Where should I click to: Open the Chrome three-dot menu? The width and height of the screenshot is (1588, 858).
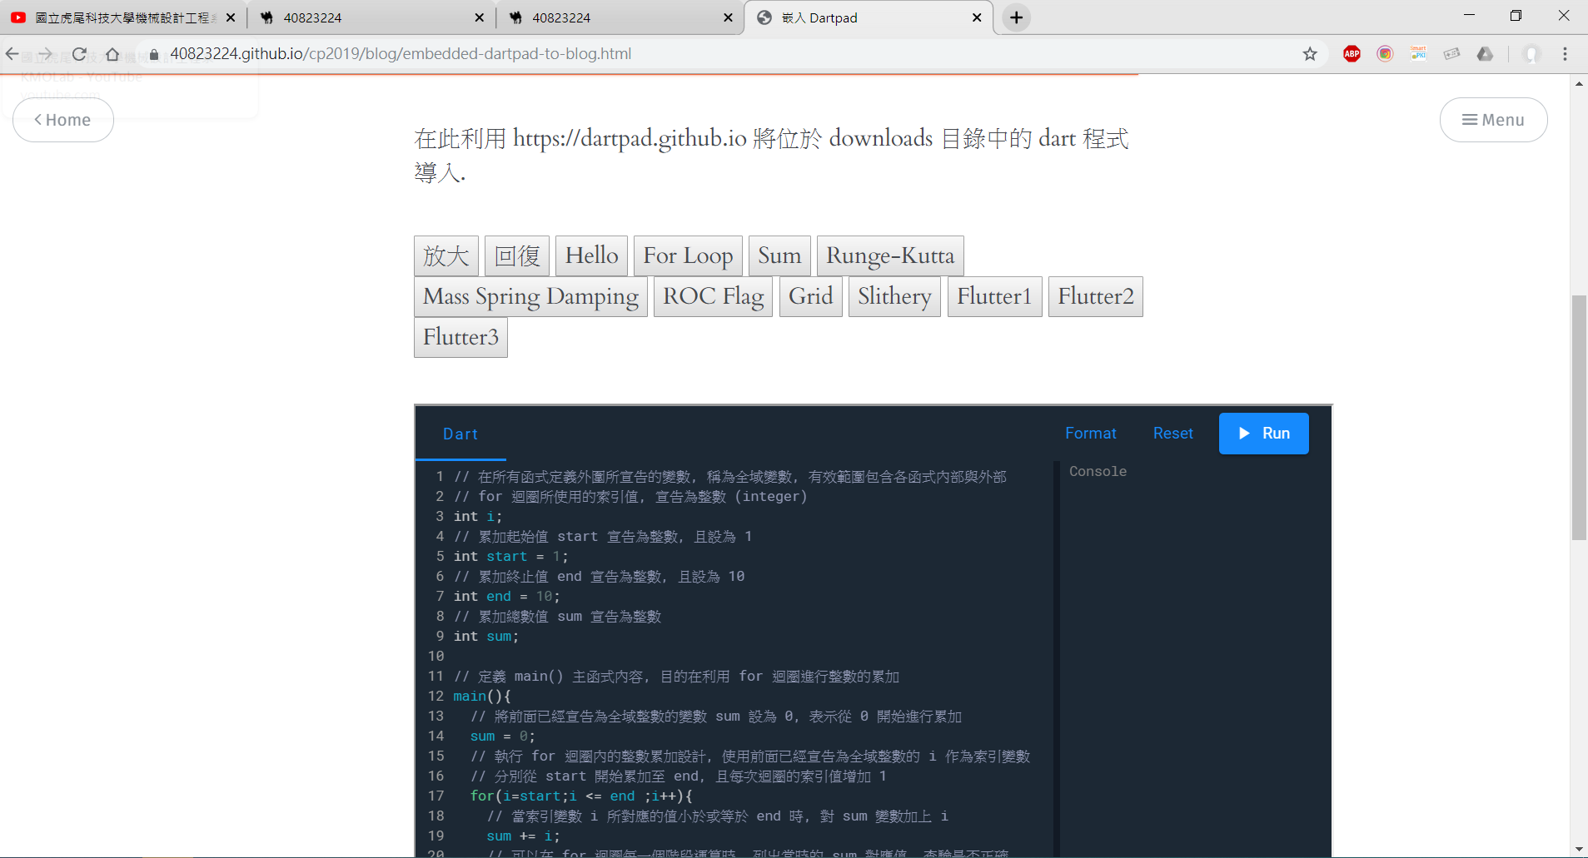[1565, 54]
